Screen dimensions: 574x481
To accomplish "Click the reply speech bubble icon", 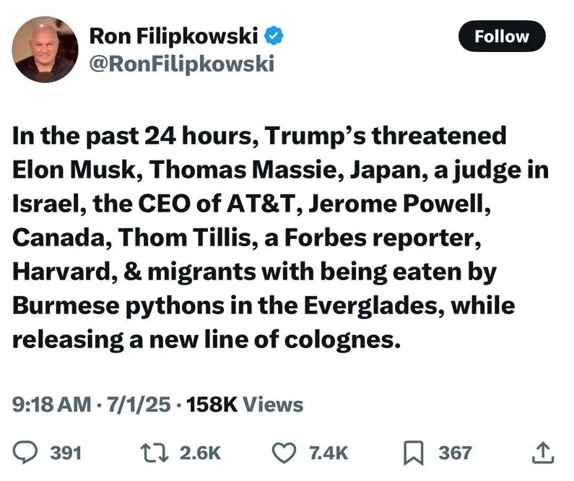I will pyautogui.click(x=27, y=453).
